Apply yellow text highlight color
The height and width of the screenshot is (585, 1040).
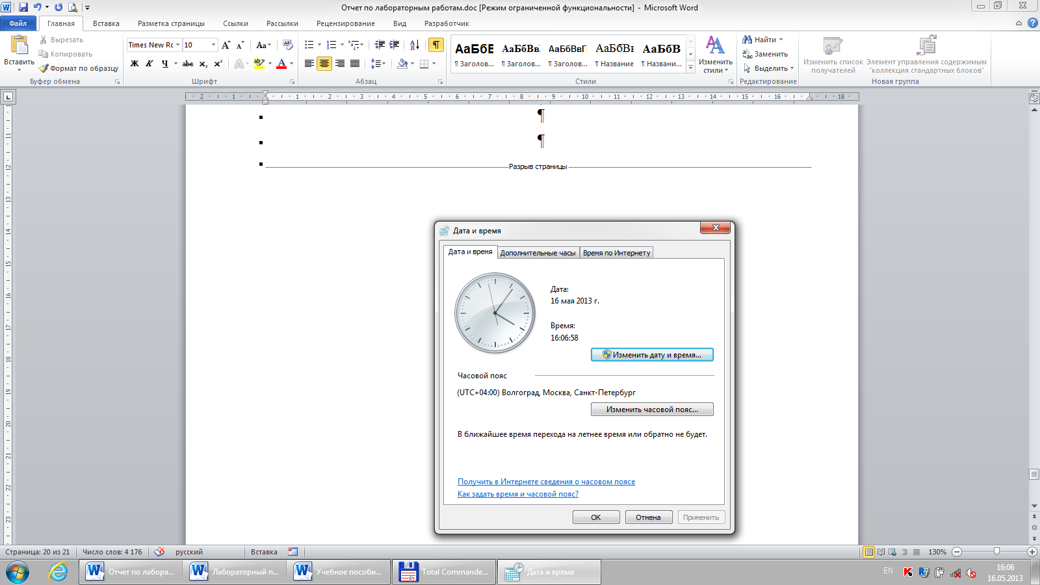(259, 64)
